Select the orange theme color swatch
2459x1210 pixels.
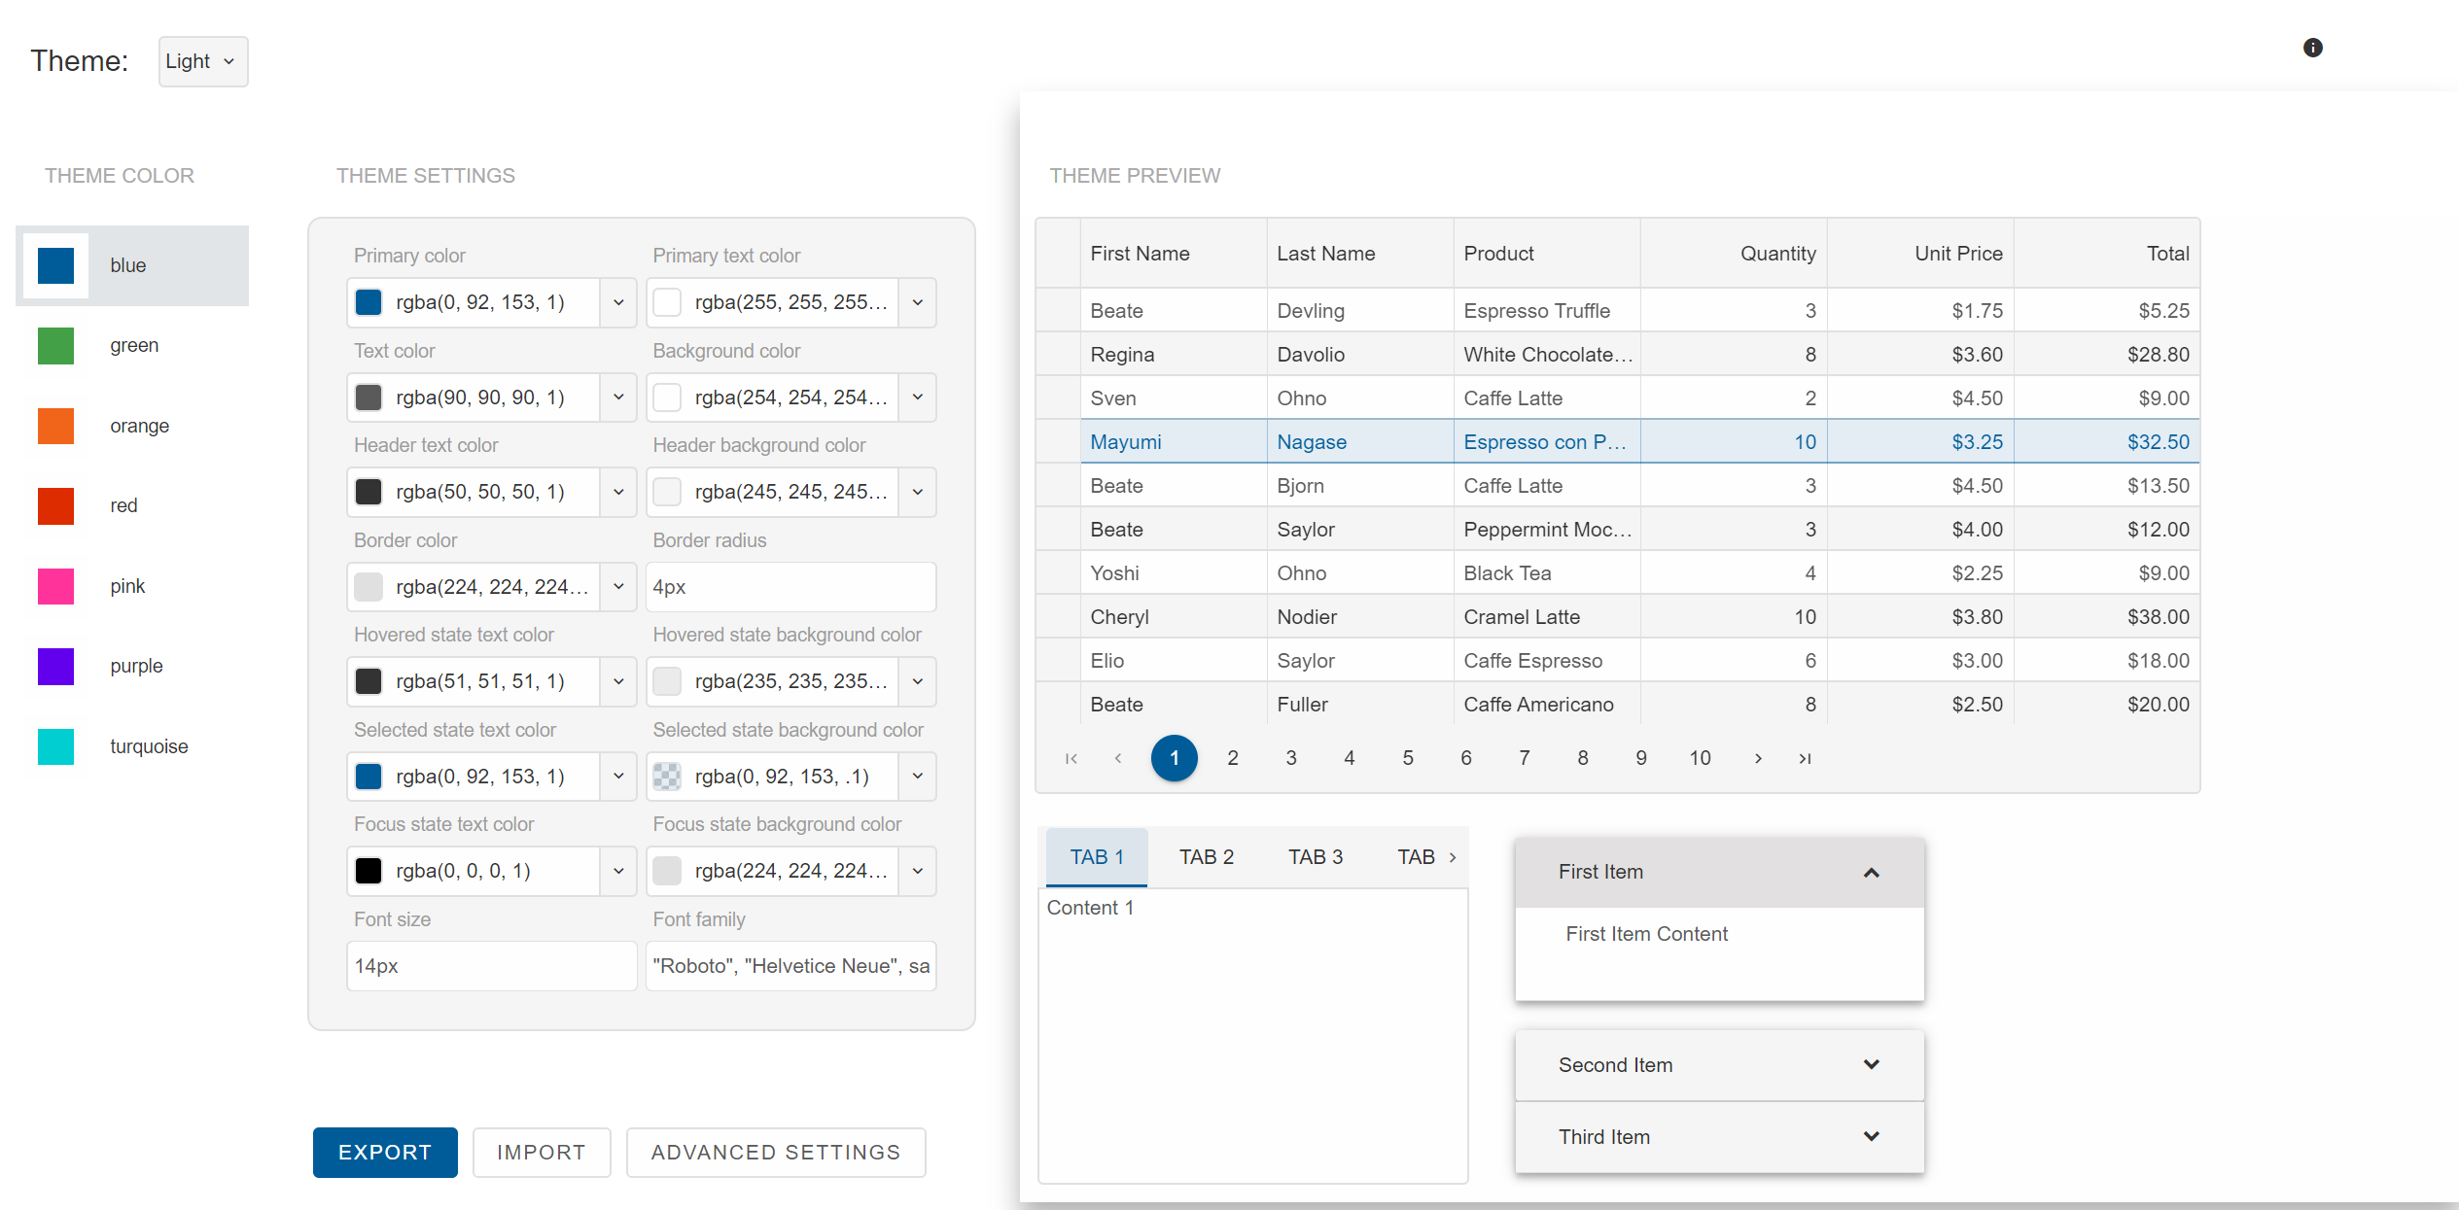(x=56, y=426)
